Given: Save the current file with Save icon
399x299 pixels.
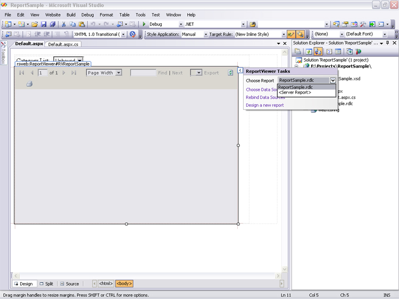Looking at the screenshot, I should point(44,24).
